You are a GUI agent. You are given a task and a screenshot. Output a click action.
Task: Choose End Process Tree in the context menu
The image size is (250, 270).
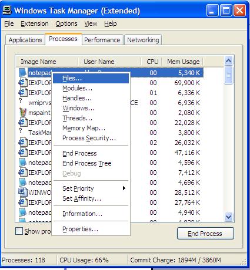click(91, 163)
